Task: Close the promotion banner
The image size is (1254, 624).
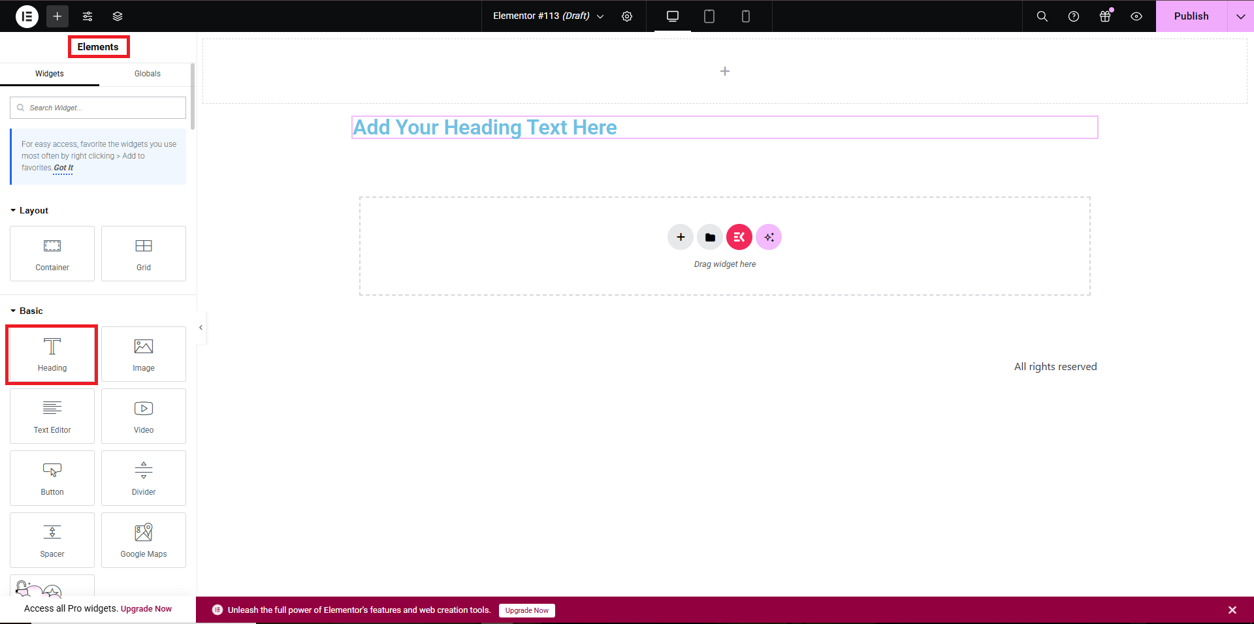Action: point(1232,610)
